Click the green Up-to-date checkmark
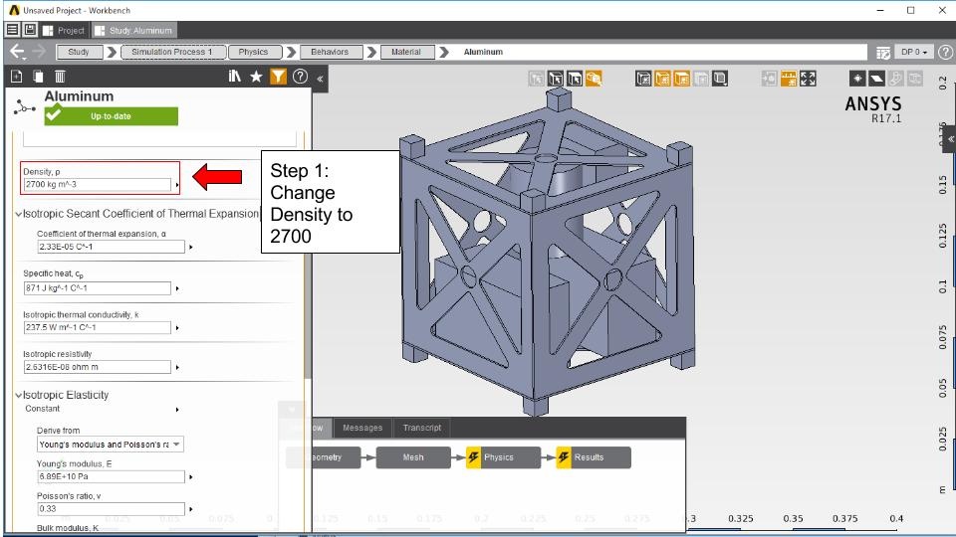This screenshot has height=537, width=956. coord(54,112)
